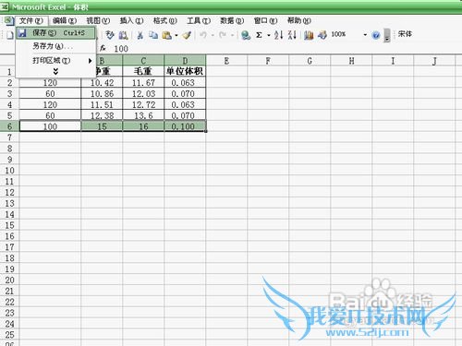Click the Cut scissors icon
The width and height of the screenshot is (462, 346).
[x=140, y=35]
